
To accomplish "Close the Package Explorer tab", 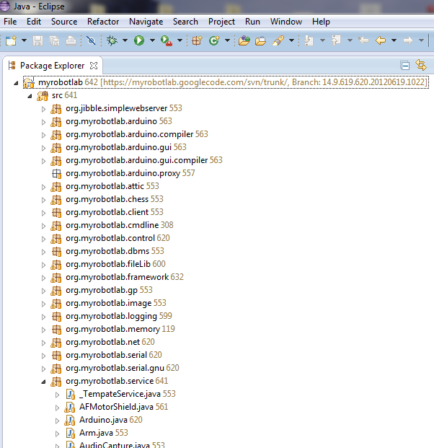I will (x=94, y=66).
